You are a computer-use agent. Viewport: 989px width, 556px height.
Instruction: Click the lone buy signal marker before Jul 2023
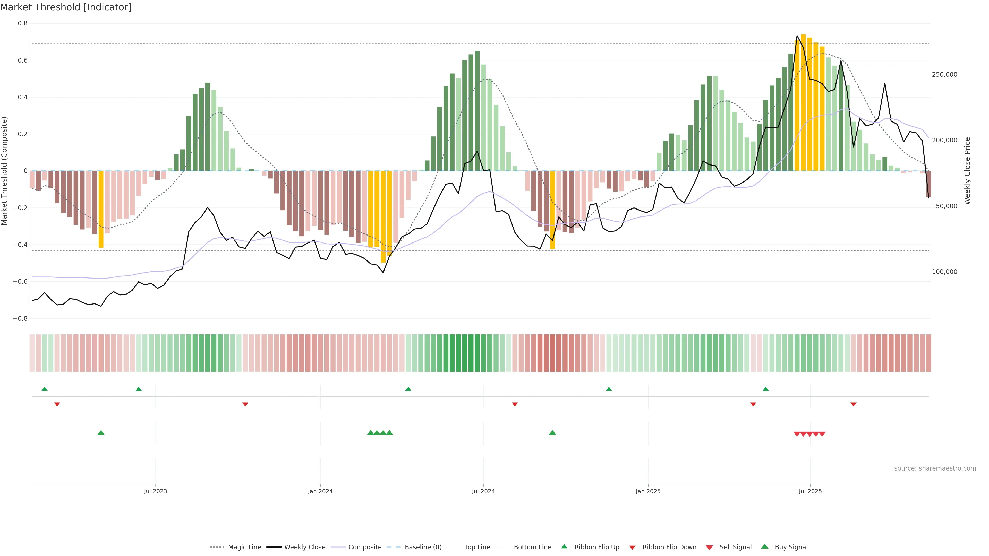[101, 433]
